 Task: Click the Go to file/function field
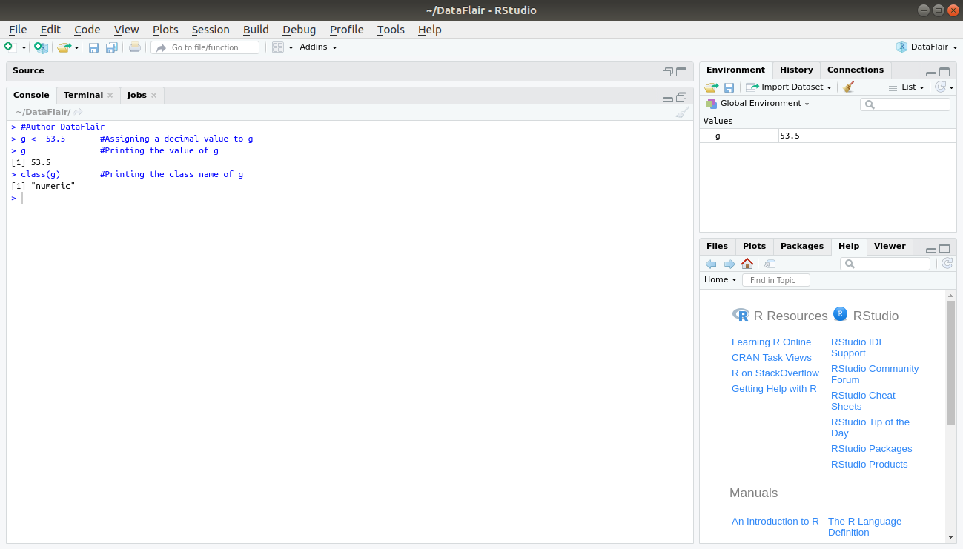coord(205,47)
